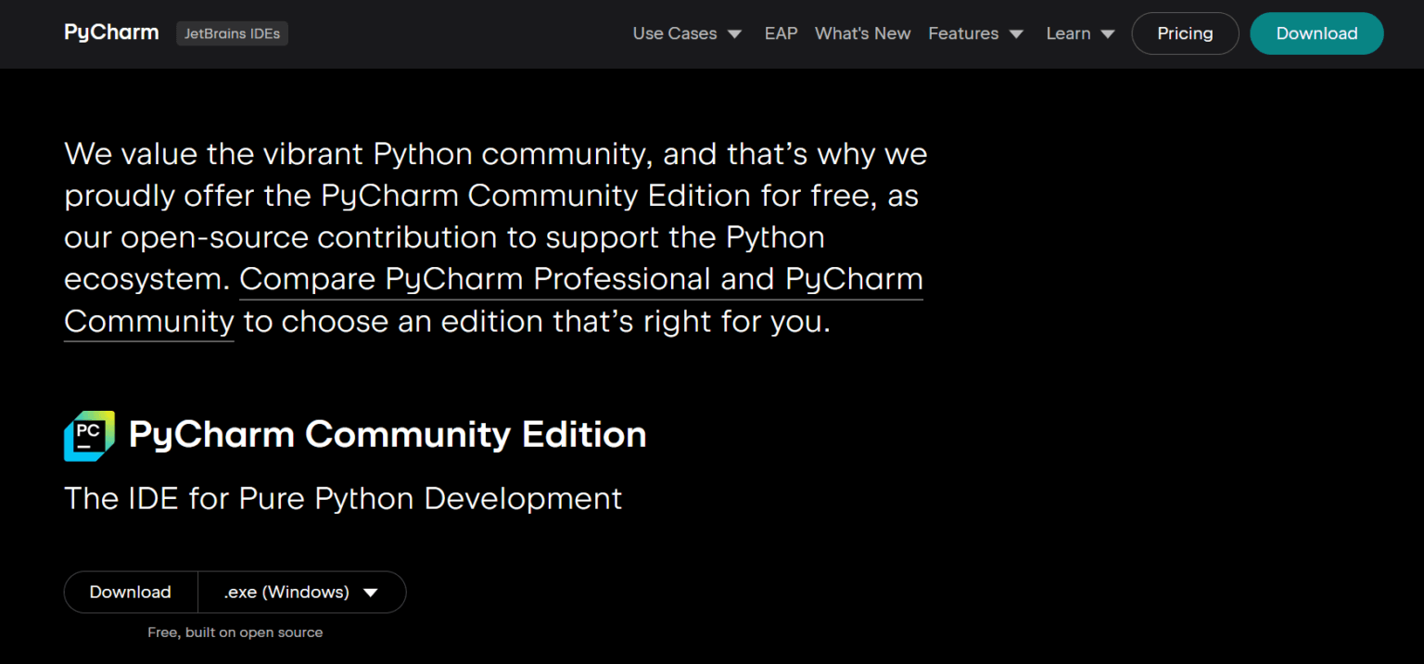Expand the Features menu
The image size is (1424, 664).
pyautogui.click(x=963, y=33)
